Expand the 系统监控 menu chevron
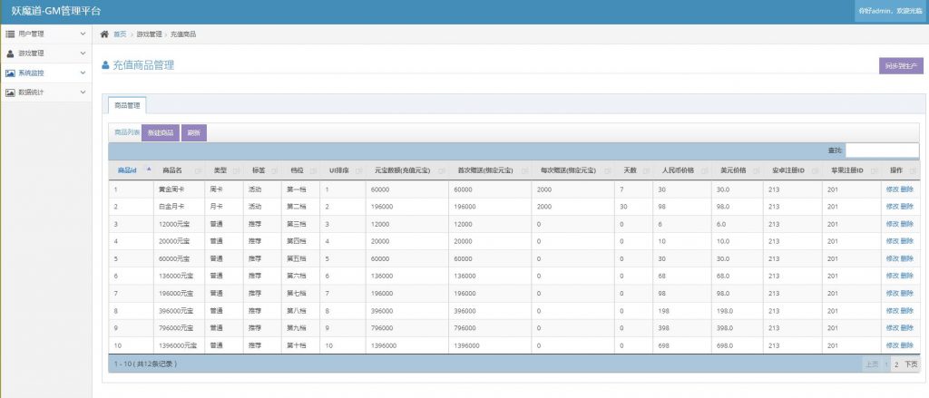 (83, 73)
